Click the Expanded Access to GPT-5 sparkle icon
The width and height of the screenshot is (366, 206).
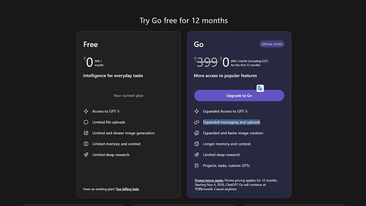point(197,111)
